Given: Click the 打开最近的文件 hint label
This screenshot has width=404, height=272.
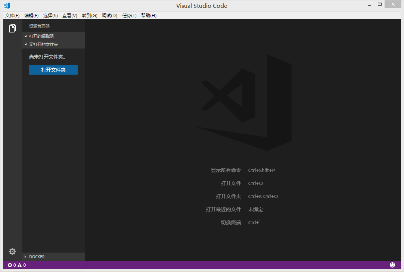Looking at the screenshot, I should click(x=223, y=209).
